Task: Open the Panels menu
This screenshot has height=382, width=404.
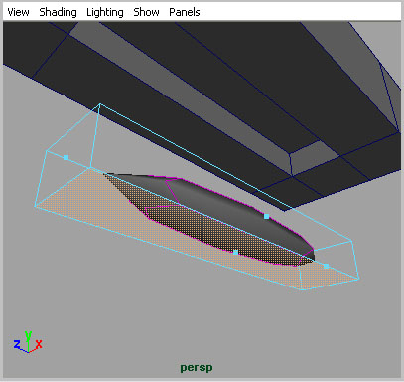Action: coord(185,12)
